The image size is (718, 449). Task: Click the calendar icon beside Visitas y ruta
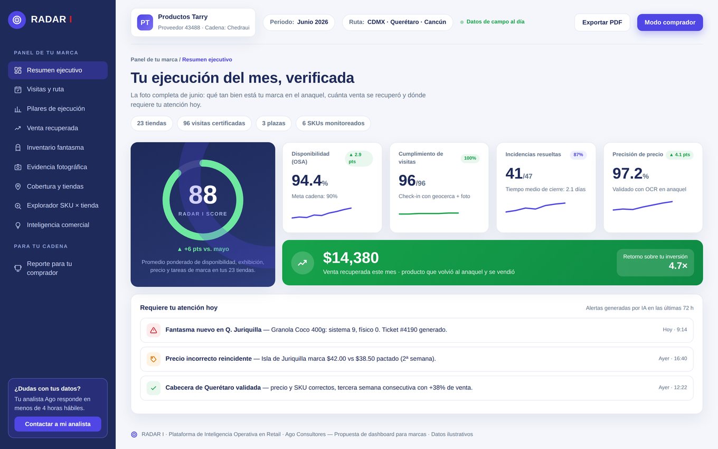[18, 90]
